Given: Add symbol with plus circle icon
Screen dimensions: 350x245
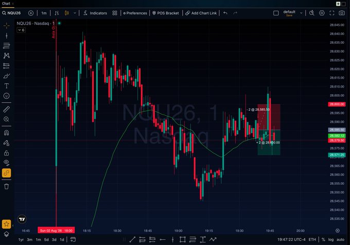Looking at the screenshot, I should (x=31, y=13).
